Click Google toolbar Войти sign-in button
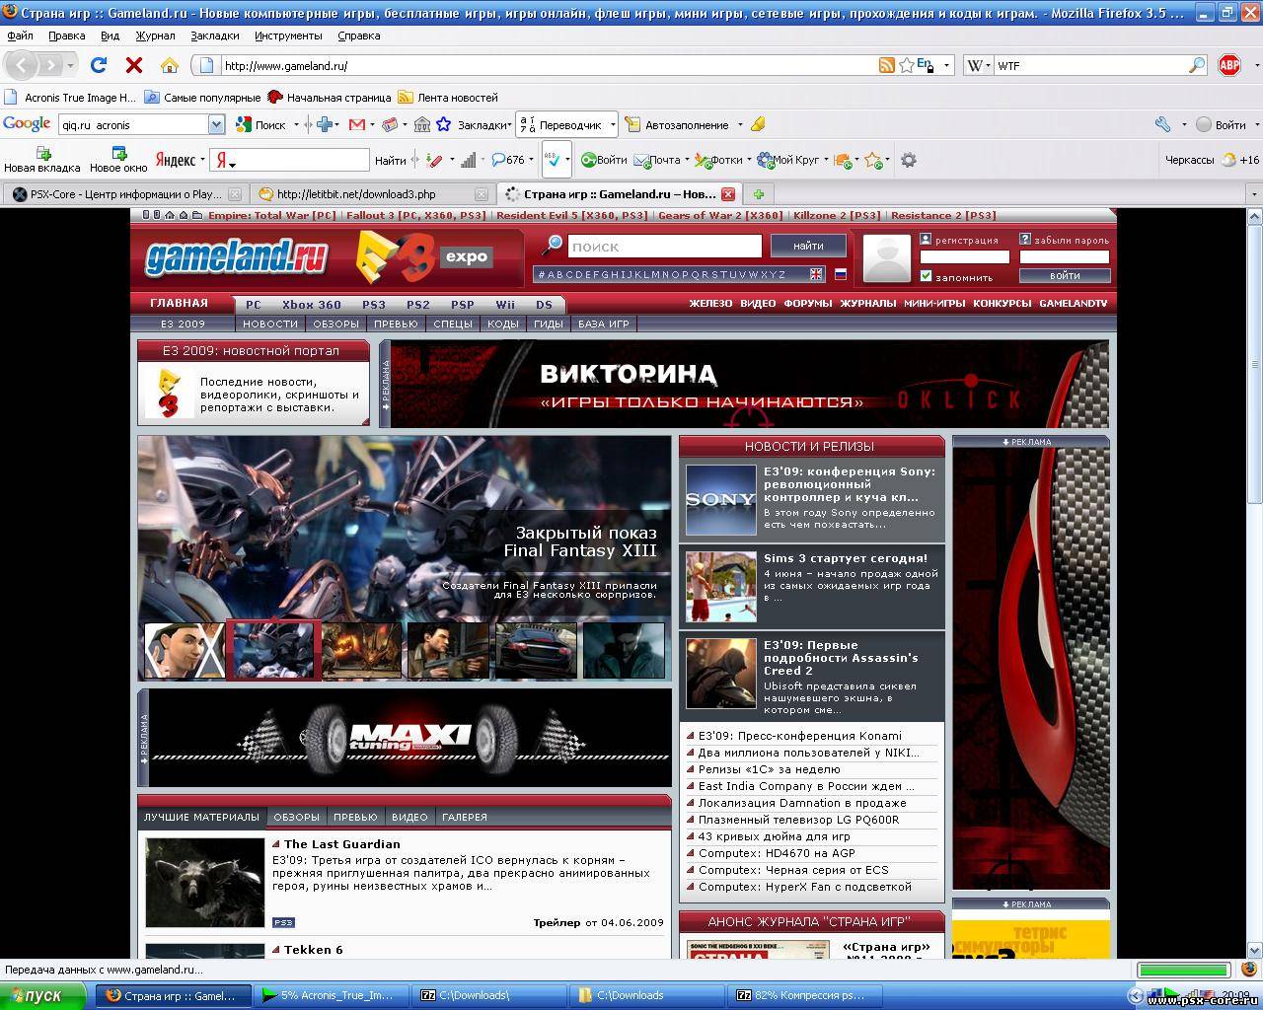The image size is (1263, 1010). pos(1221,124)
